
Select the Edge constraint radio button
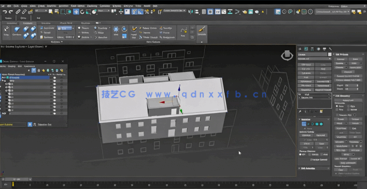(349, 106)
